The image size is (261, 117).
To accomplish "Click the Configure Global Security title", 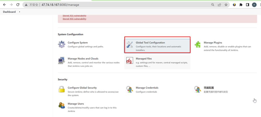I will click(82, 88).
